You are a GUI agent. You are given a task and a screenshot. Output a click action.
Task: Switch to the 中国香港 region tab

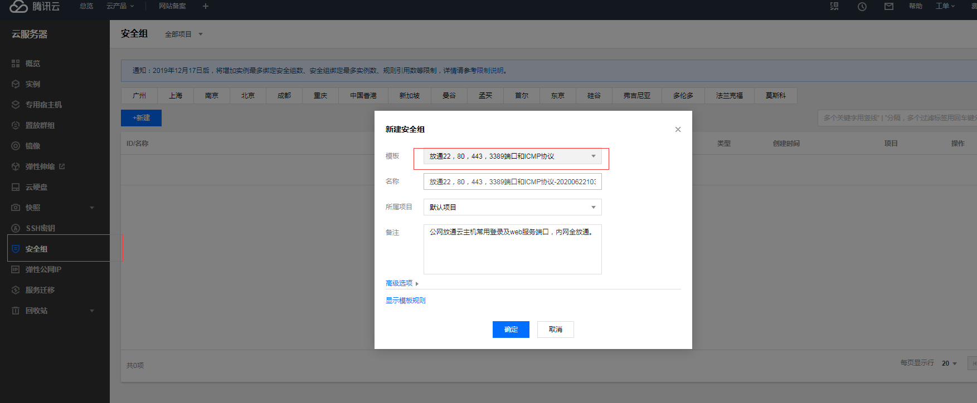363,96
